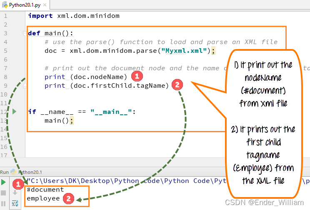Click on 'import xml.dom.minidom' code line

coord(74,16)
